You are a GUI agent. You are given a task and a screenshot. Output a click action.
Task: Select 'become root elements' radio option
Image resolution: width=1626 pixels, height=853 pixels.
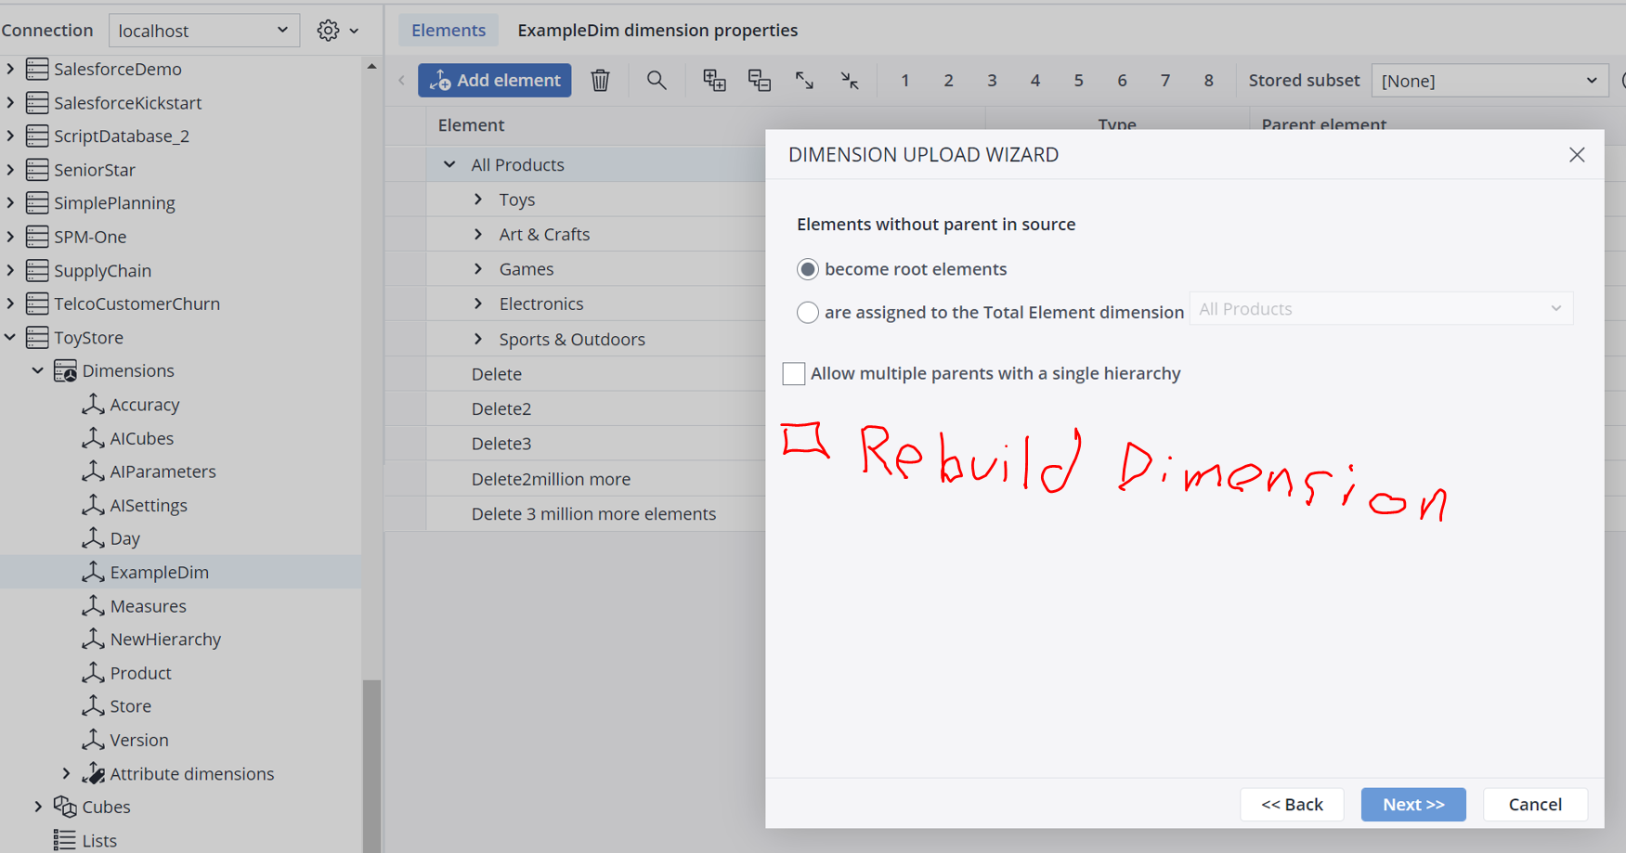(808, 269)
